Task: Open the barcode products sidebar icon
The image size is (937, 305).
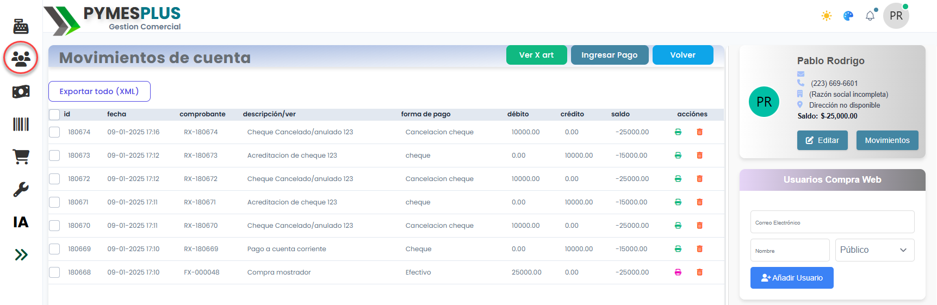Action: (x=21, y=125)
